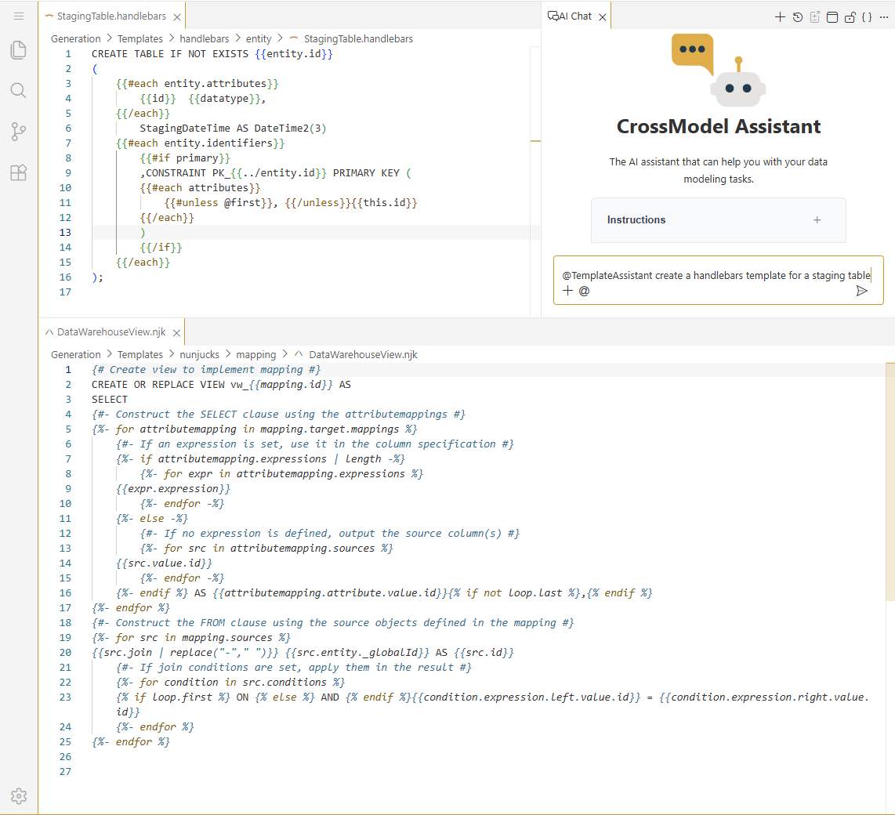Click Templates breadcrumb in StagingTable editor

click(140, 39)
